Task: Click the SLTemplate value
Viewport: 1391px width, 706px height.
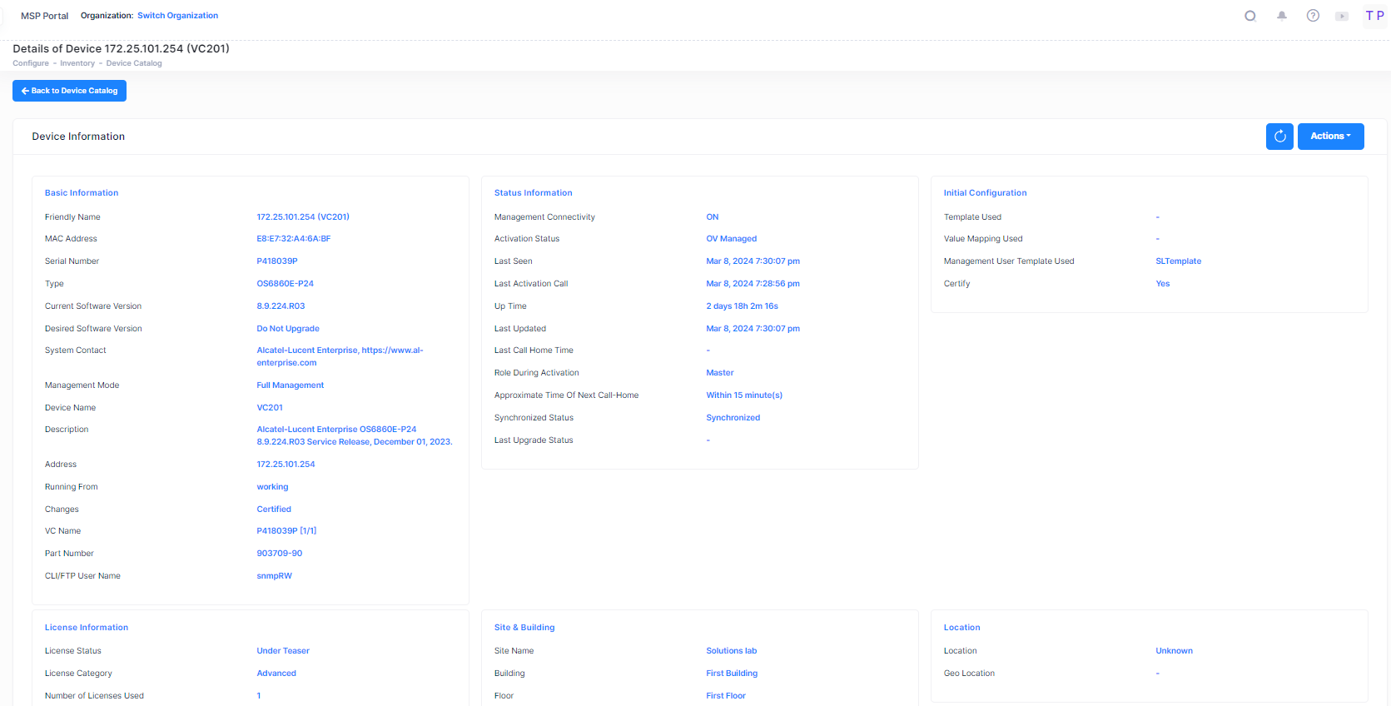Action: (x=1178, y=261)
